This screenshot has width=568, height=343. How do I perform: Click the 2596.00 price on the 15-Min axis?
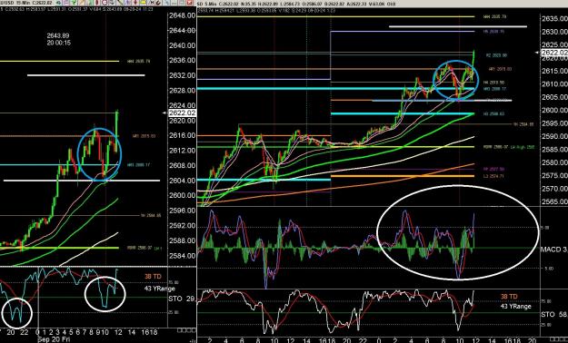point(183,211)
